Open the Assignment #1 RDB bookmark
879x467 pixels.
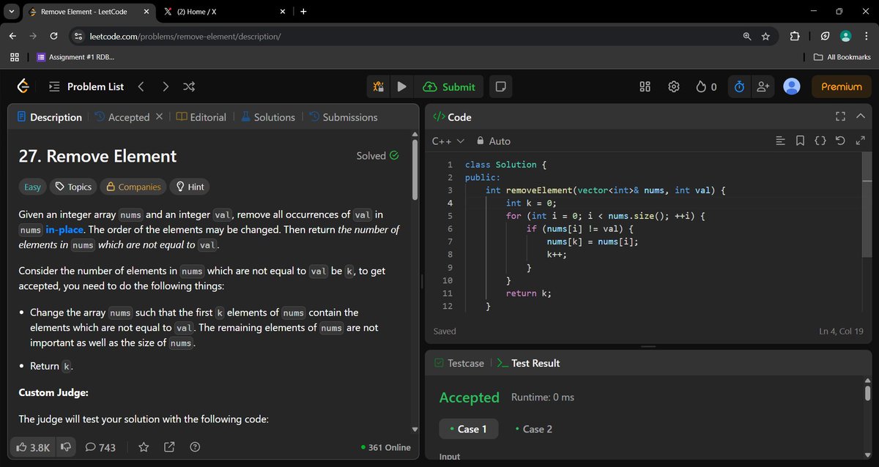(x=76, y=57)
